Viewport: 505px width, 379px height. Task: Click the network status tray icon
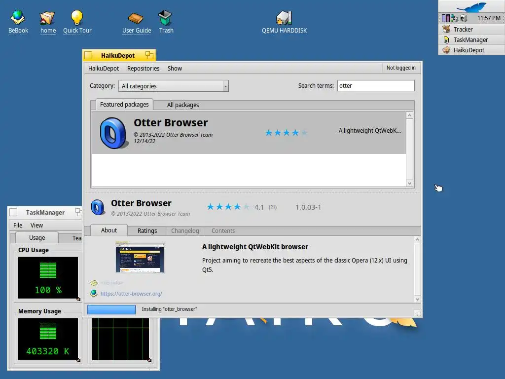click(x=454, y=18)
